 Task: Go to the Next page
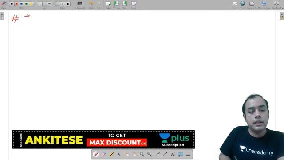(x=125, y=5)
